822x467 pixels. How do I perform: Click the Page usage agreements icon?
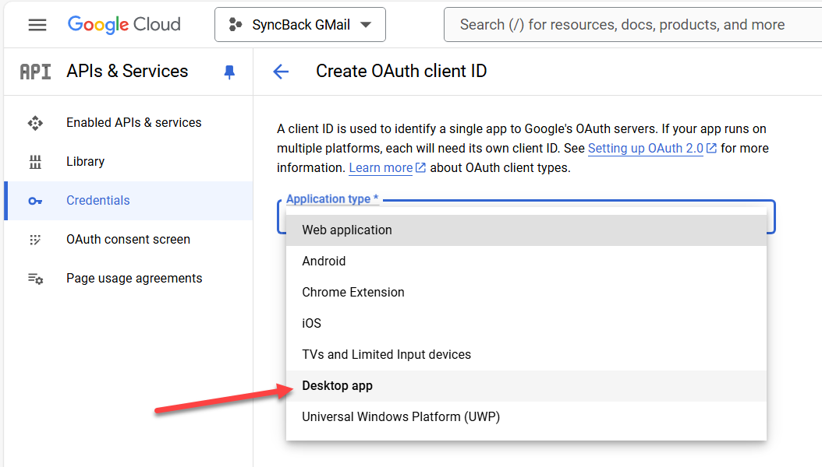click(x=35, y=279)
